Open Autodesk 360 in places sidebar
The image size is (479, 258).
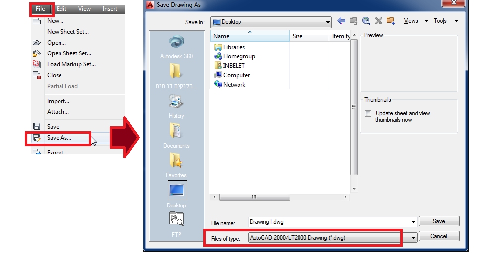tap(176, 47)
